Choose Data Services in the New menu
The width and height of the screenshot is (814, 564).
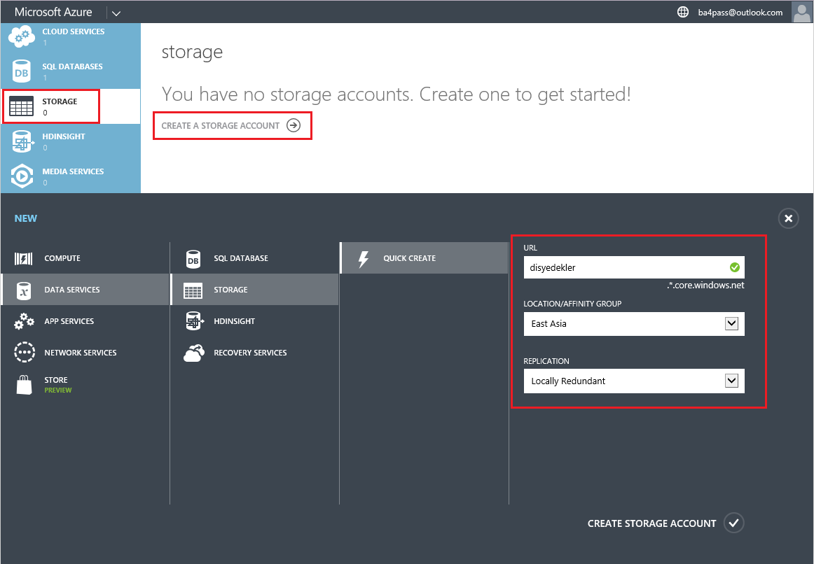coord(85,290)
